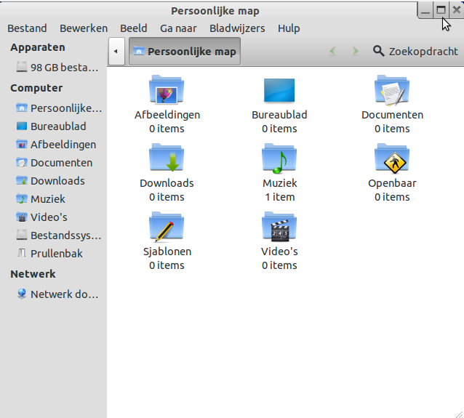Open the Bestand menu
Viewport: 464px width, 418px height.
[x=27, y=28]
